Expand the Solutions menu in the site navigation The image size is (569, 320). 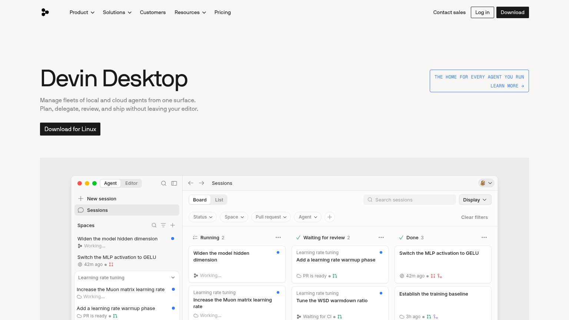(x=117, y=12)
